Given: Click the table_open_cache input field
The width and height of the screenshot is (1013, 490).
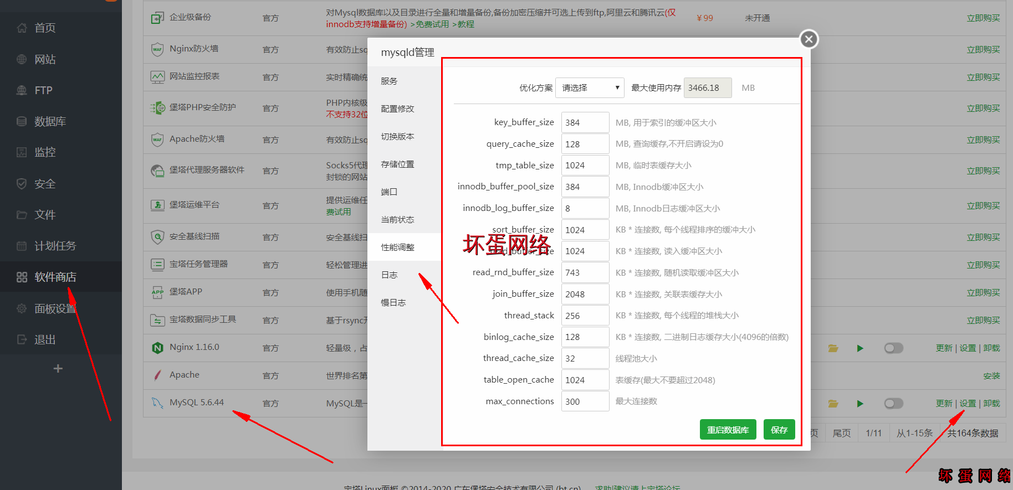Looking at the screenshot, I should 585,380.
